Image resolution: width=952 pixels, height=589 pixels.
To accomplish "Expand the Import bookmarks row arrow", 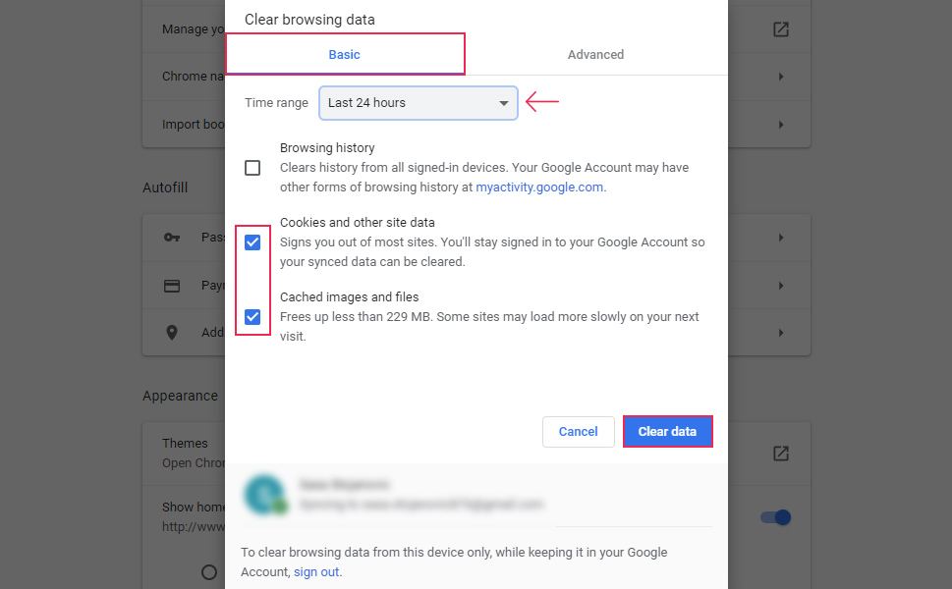I will click(x=781, y=125).
